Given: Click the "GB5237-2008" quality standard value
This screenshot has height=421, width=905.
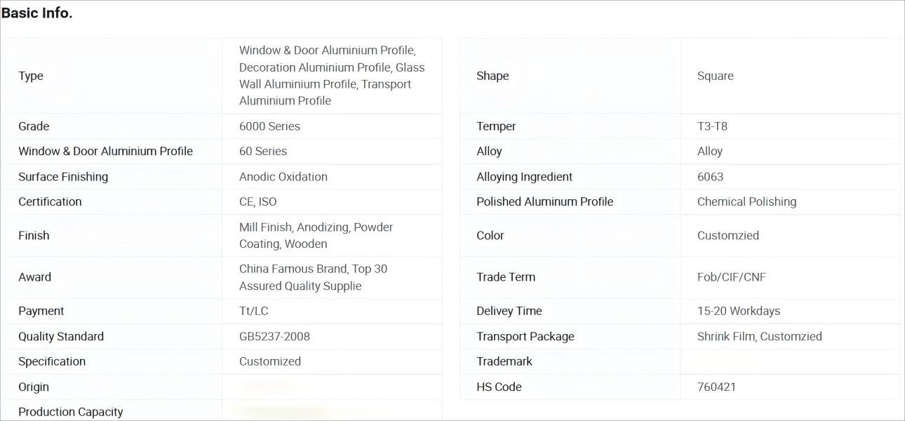Looking at the screenshot, I should [274, 337].
